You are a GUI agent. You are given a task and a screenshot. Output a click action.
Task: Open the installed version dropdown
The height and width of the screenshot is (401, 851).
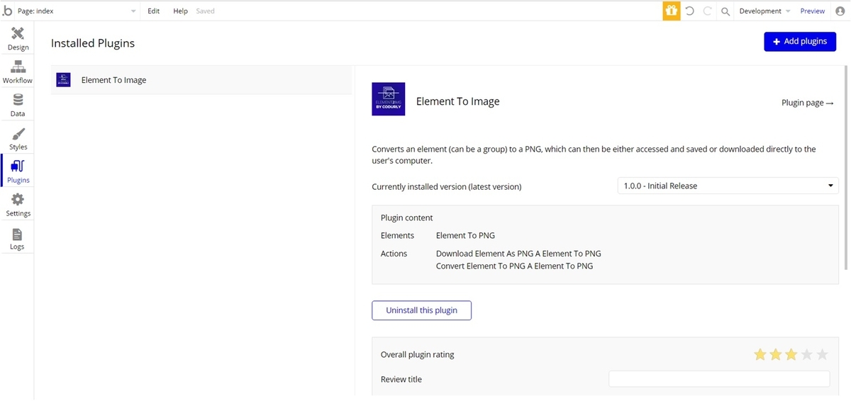(x=728, y=186)
